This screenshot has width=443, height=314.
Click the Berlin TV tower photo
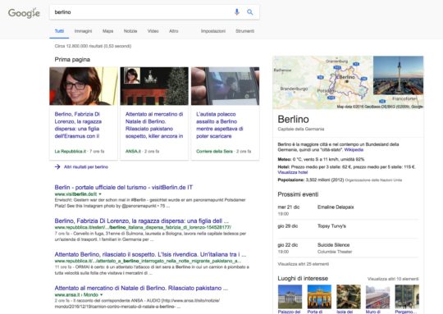pos(398,75)
